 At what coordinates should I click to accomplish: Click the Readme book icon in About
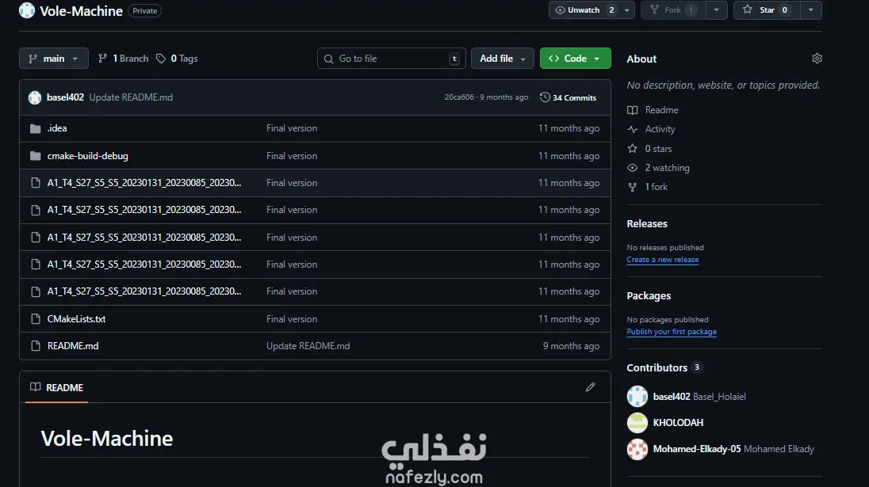[633, 110]
